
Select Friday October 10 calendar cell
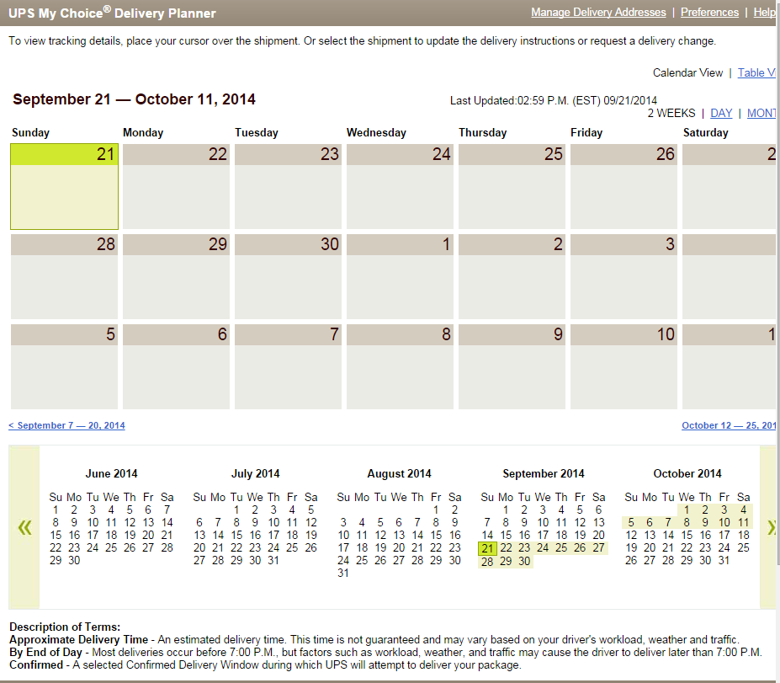coord(623,367)
